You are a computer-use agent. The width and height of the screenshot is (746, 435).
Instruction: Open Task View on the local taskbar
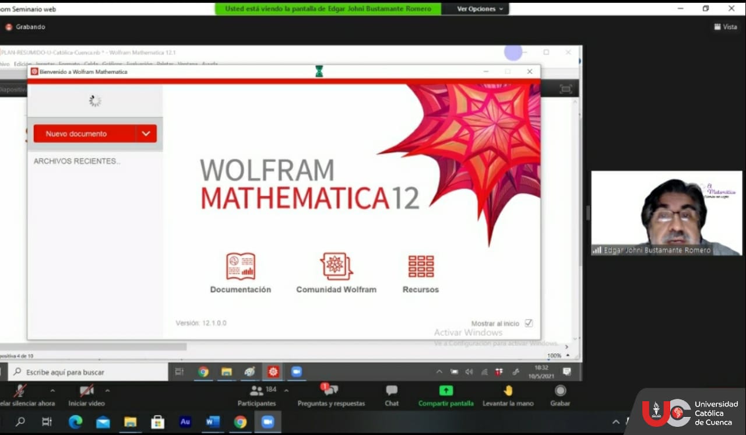tap(47, 422)
